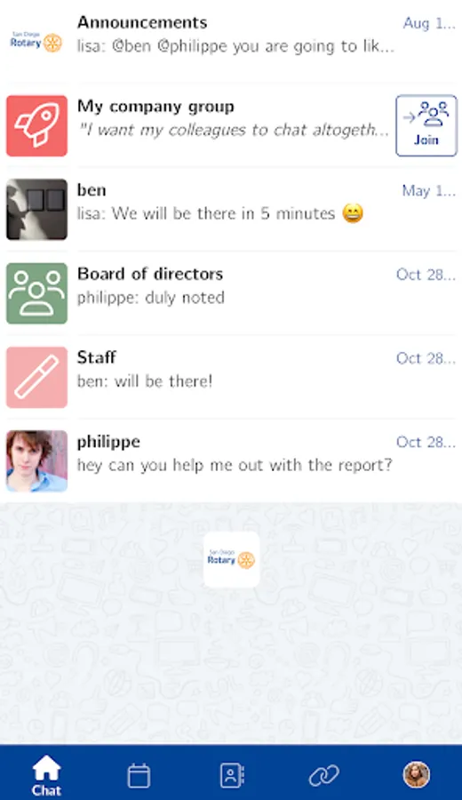Click the centered San Diego Rotary logo
This screenshot has width=462, height=800.
232,560
